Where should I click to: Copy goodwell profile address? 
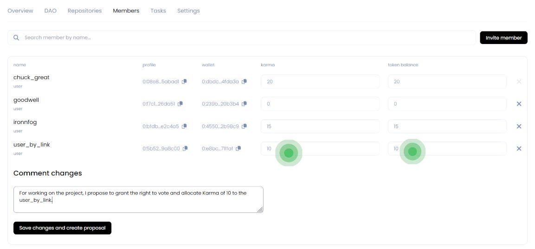pyautogui.click(x=180, y=104)
